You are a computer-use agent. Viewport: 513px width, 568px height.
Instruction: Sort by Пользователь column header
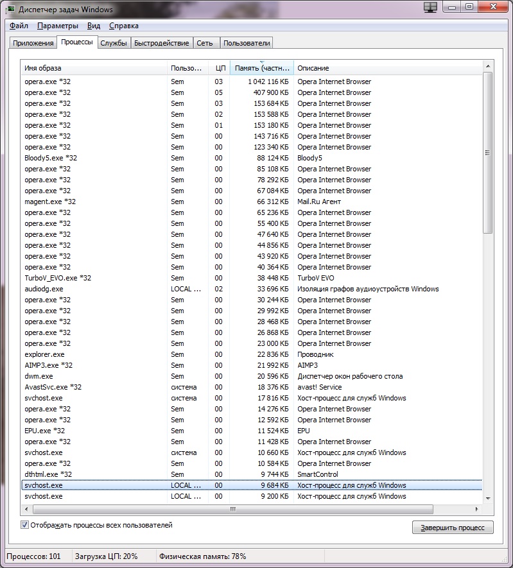click(x=187, y=68)
